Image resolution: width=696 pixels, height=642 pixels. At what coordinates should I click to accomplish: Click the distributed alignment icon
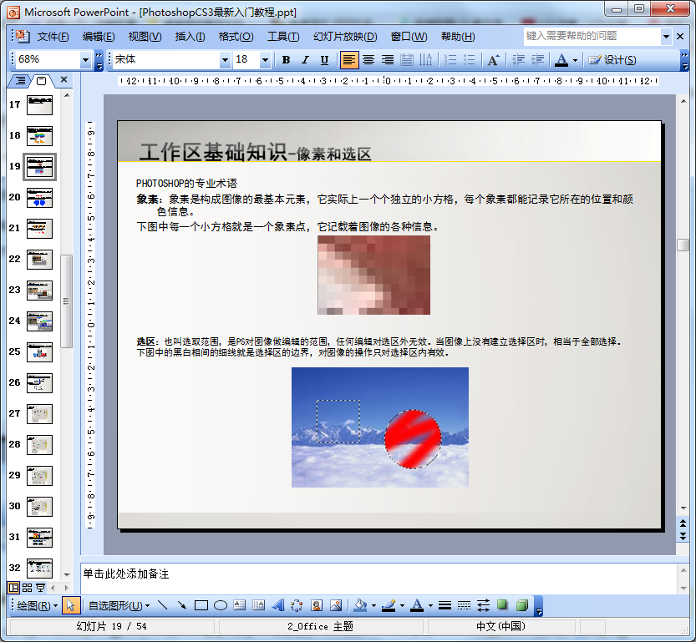pyautogui.click(x=407, y=60)
